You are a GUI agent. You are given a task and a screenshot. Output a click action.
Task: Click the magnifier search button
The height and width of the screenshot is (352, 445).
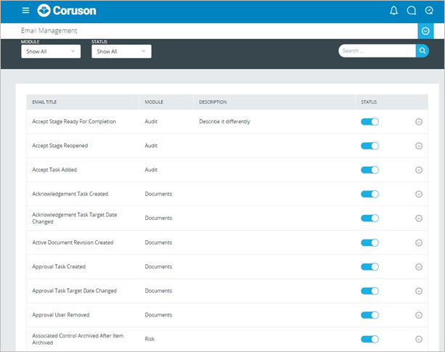point(422,51)
